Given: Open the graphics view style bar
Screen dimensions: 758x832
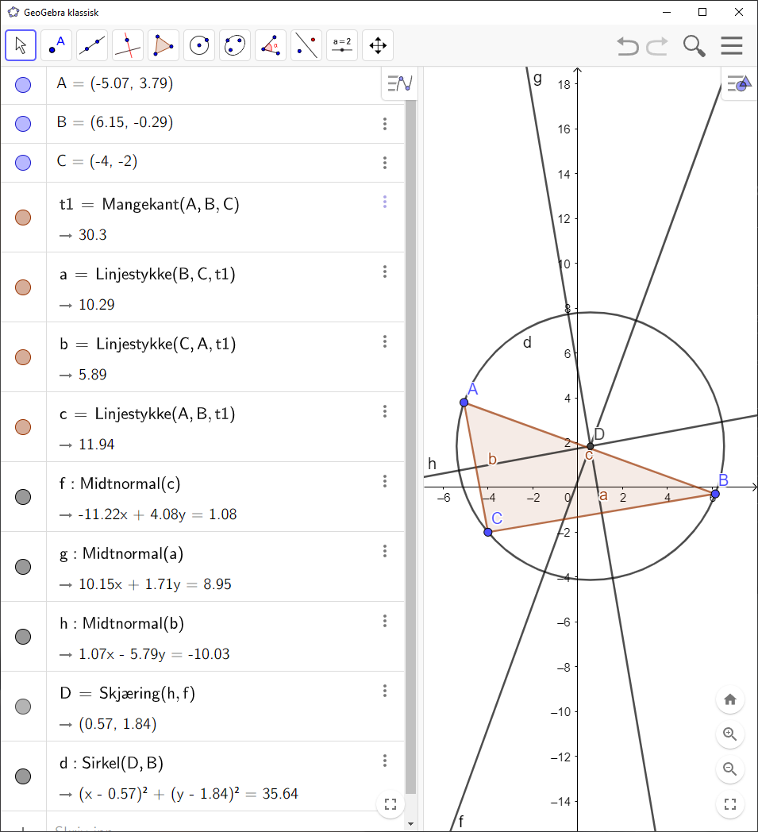Looking at the screenshot, I should 737,84.
